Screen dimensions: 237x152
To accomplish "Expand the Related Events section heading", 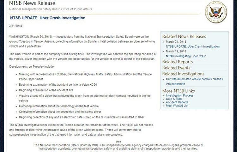I will click(x=176, y=68).
